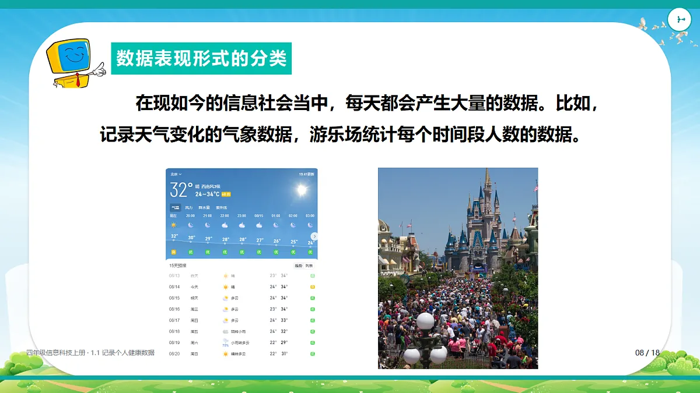Click the cloudy night icon under 22:00
The width and height of the screenshot is (700, 393).
(225, 225)
